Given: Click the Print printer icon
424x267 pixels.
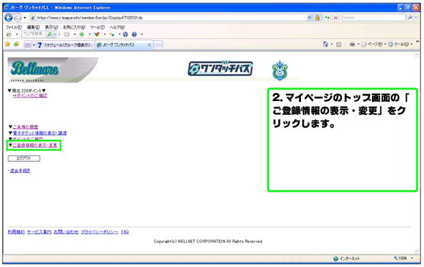Looking at the screenshot, I should 352,44.
